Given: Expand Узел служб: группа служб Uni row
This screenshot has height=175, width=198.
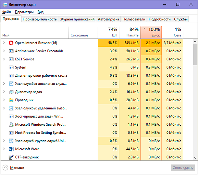Looking at the screenshot, I should [x=4, y=141].
